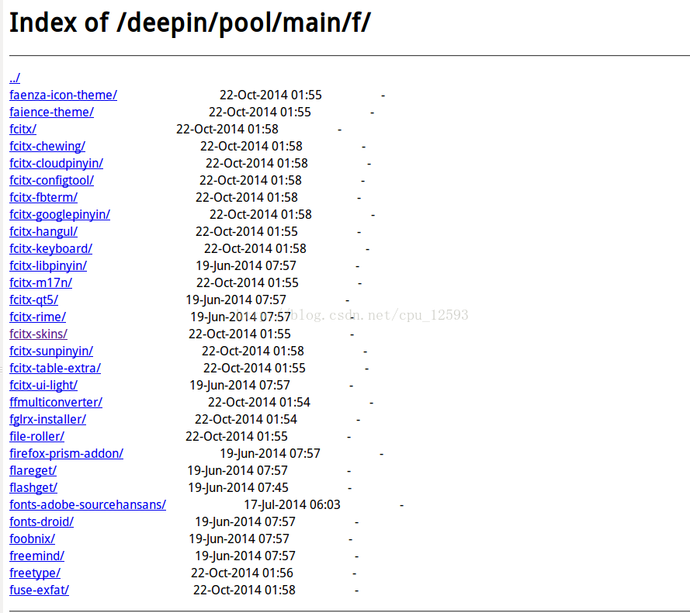Screen dimensions: 690x613
Task: Open firefox-prism-addon/ directory
Action: tap(67, 454)
